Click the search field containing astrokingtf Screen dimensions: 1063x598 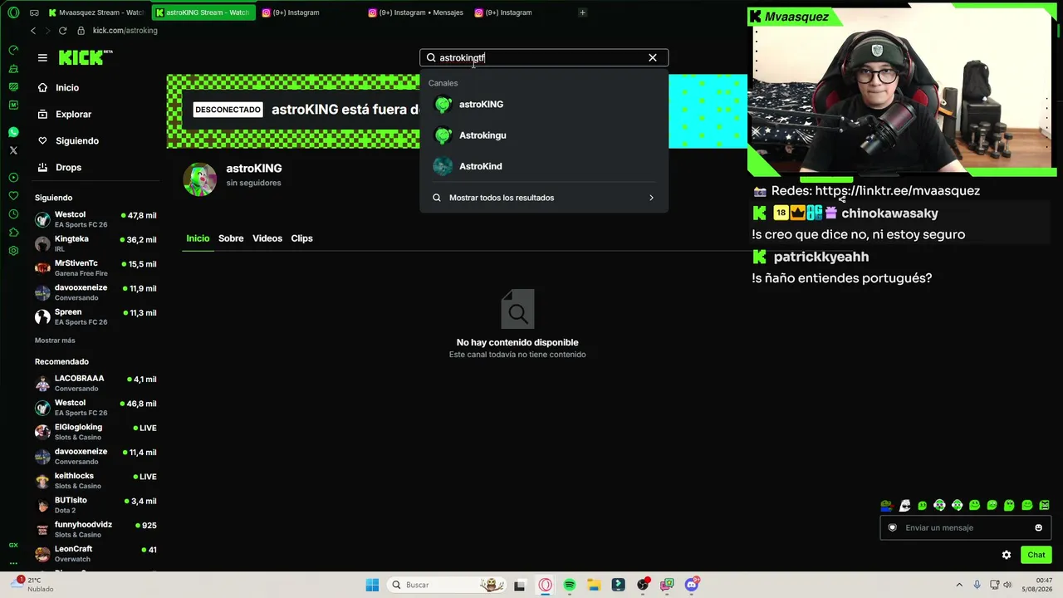(x=544, y=57)
